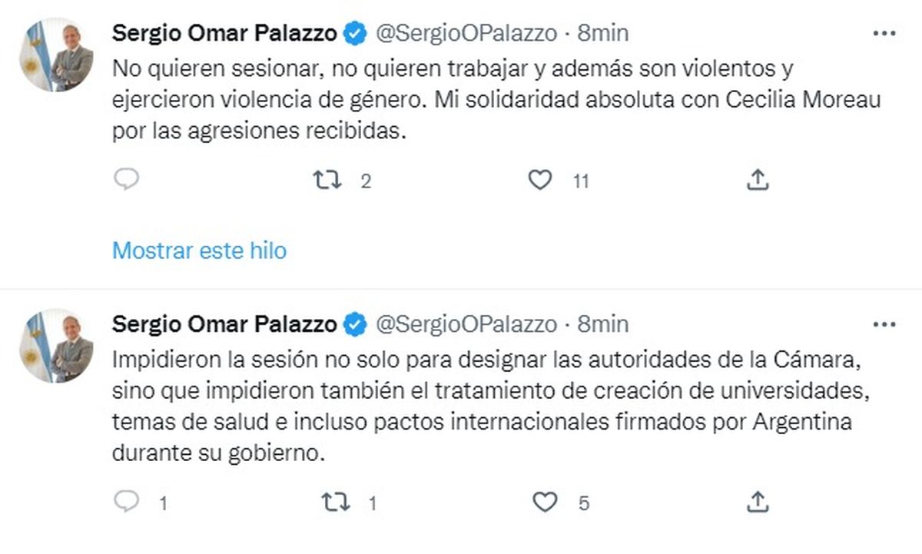Click @SergioOPalazzo handle on first tweet
This screenshot has width=922, height=554.
click(466, 33)
